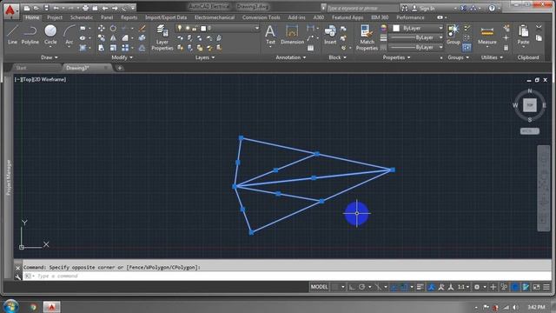This screenshot has width=556, height=313.
Task: Expand the Draw panel
Action: tap(50, 57)
